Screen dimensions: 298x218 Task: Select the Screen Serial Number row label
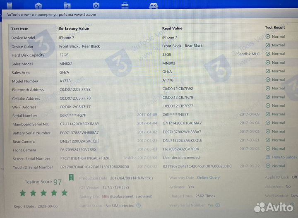coord(31,158)
